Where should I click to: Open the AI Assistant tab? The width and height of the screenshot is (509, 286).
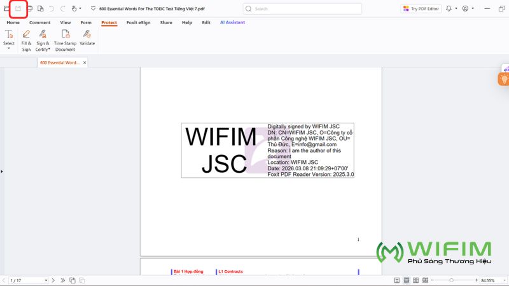(x=232, y=22)
